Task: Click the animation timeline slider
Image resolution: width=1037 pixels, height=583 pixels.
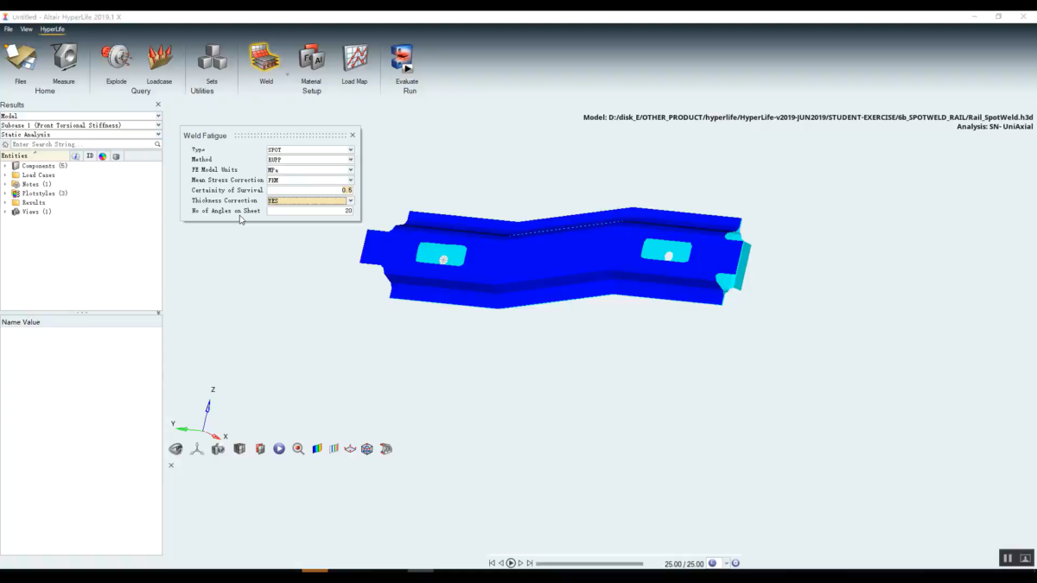Action: [589, 564]
